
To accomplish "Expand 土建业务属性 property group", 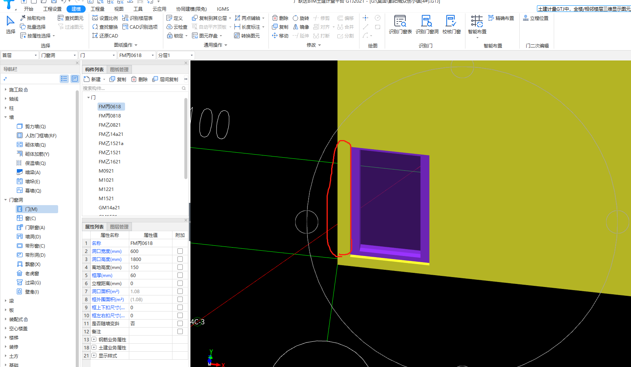I will 94,347.
